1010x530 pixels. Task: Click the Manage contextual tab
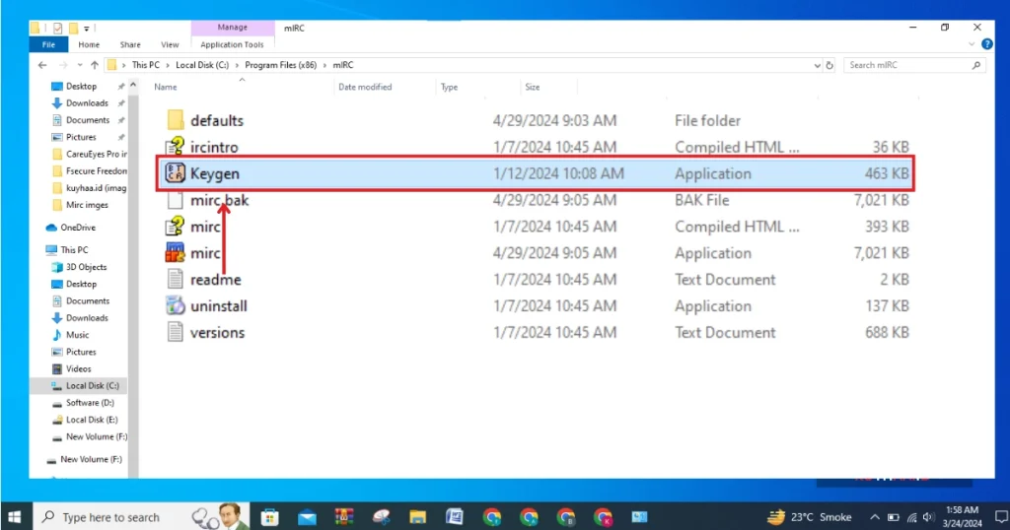[x=233, y=28]
